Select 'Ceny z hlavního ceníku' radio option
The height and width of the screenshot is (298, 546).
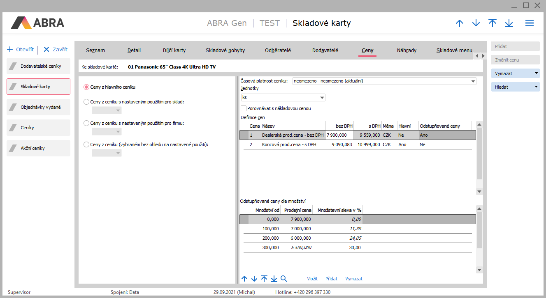click(86, 87)
